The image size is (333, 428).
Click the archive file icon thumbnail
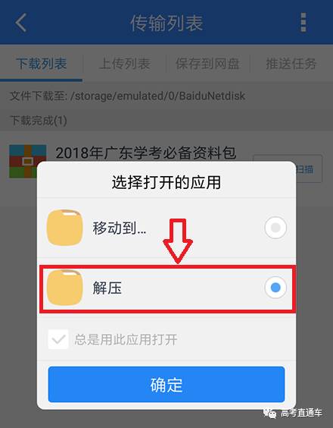pyautogui.click(x=28, y=162)
